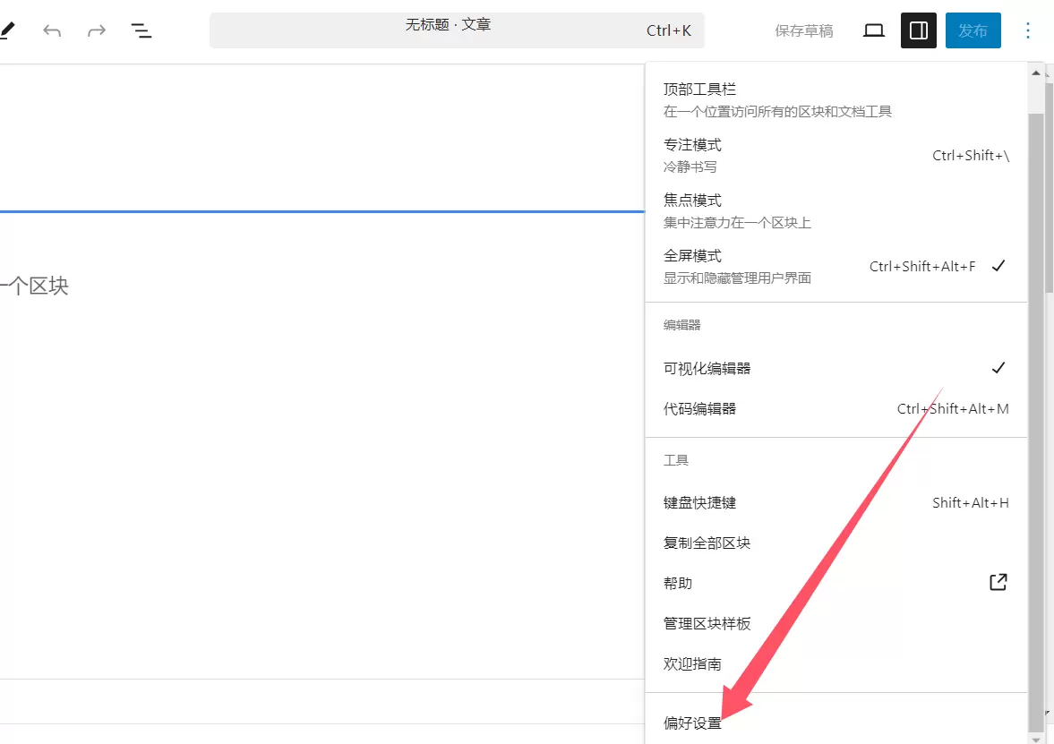This screenshot has width=1054, height=744.
Task: Select 可视化编辑器 visual editor
Action: coord(835,368)
